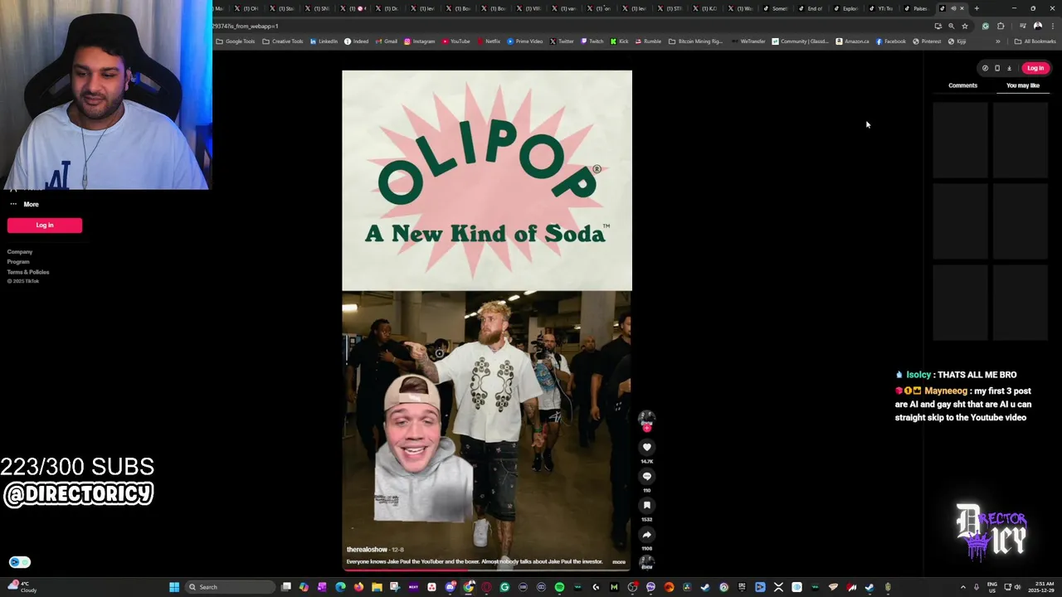
Task: Click the download icon left of the top bar Log in button
Action: (1009, 68)
